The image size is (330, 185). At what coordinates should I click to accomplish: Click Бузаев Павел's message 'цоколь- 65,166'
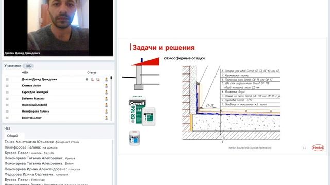coord(29,153)
